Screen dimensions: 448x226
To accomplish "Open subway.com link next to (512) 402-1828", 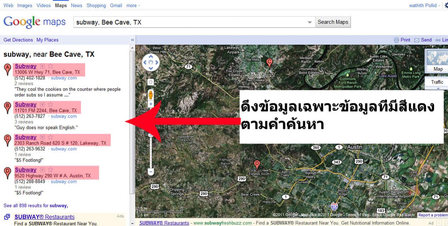I will click(64, 78).
